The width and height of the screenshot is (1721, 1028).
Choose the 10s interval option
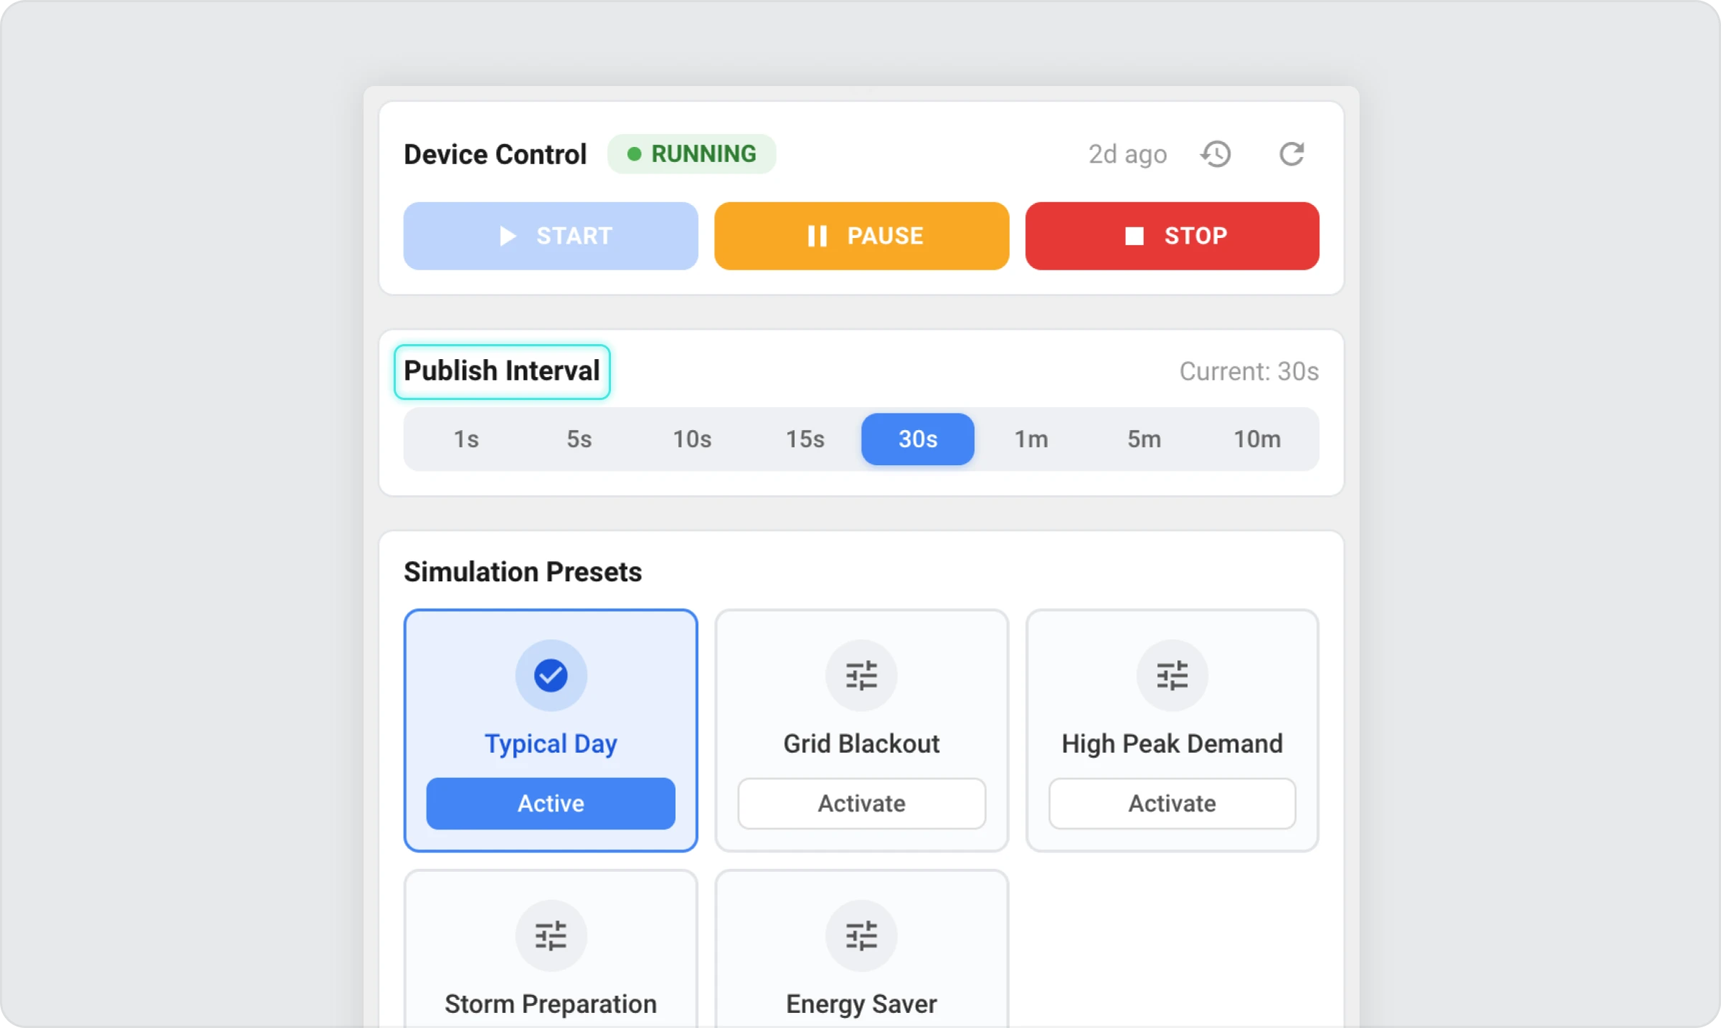(x=692, y=439)
